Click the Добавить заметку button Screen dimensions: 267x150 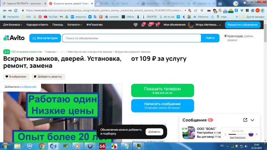pyautogui.click(x=48, y=77)
